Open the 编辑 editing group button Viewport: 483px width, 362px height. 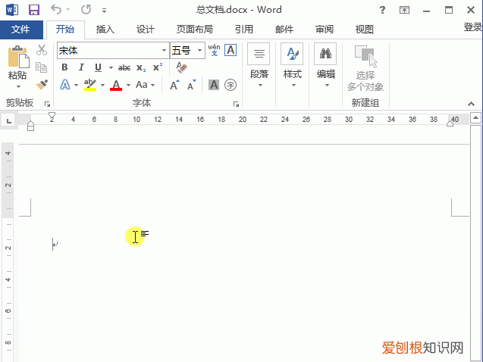point(325,66)
